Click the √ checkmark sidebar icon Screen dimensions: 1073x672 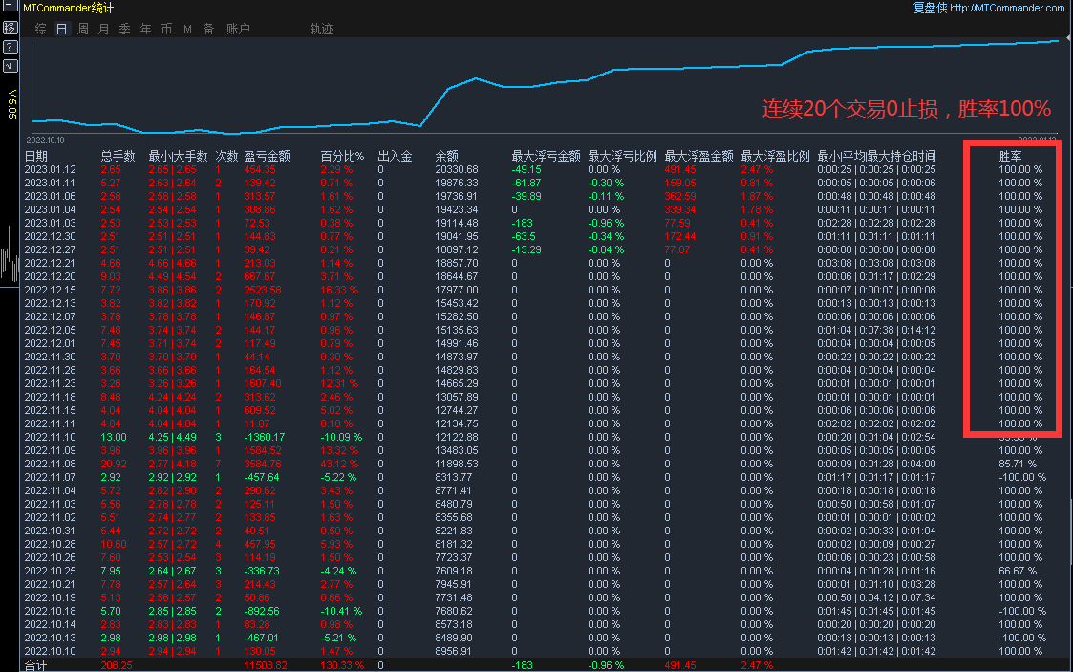click(x=11, y=66)
